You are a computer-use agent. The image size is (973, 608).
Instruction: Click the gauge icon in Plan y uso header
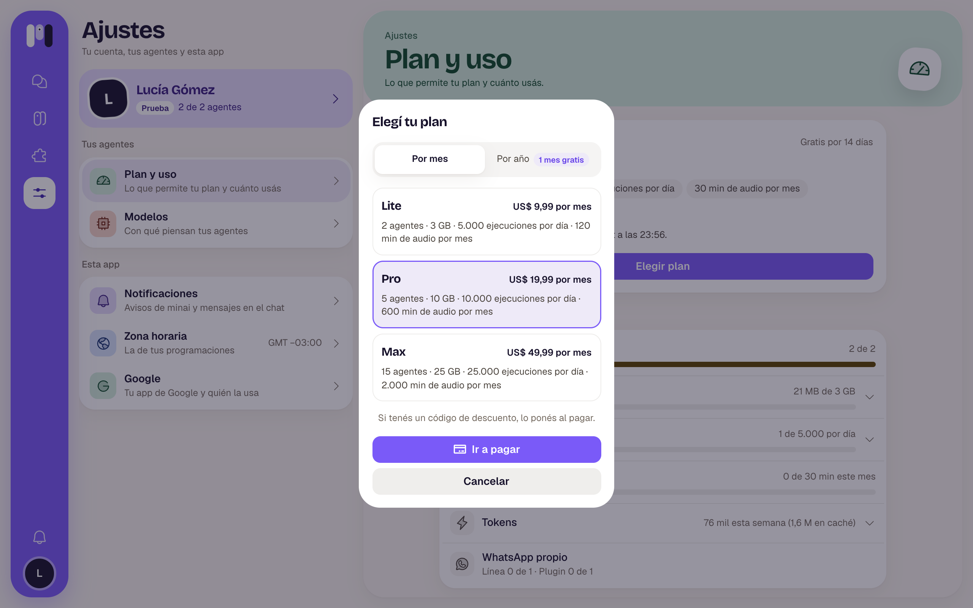coord(919,69)
